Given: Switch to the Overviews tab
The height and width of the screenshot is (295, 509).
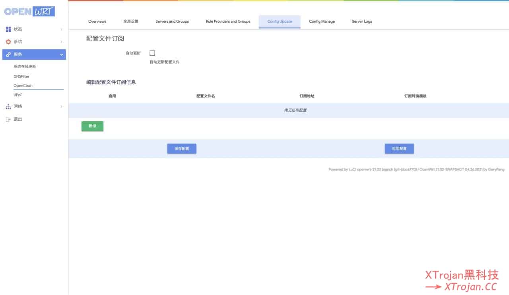Looking at the screenshot, I should [97, 21].
